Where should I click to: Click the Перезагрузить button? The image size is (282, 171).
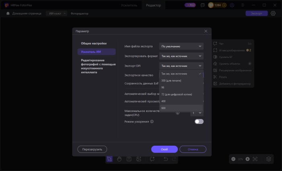pyautogui.click(x=92, y=149)
